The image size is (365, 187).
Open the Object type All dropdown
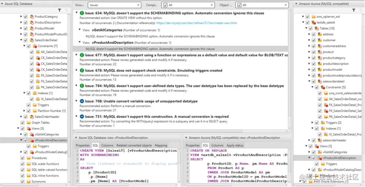262,5
